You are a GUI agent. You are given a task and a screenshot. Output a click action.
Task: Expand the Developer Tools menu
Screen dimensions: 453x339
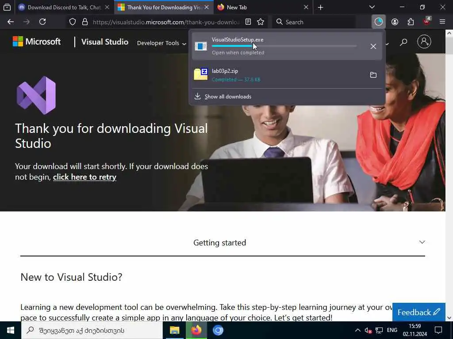pyautogui.click(x=161, y=43)
